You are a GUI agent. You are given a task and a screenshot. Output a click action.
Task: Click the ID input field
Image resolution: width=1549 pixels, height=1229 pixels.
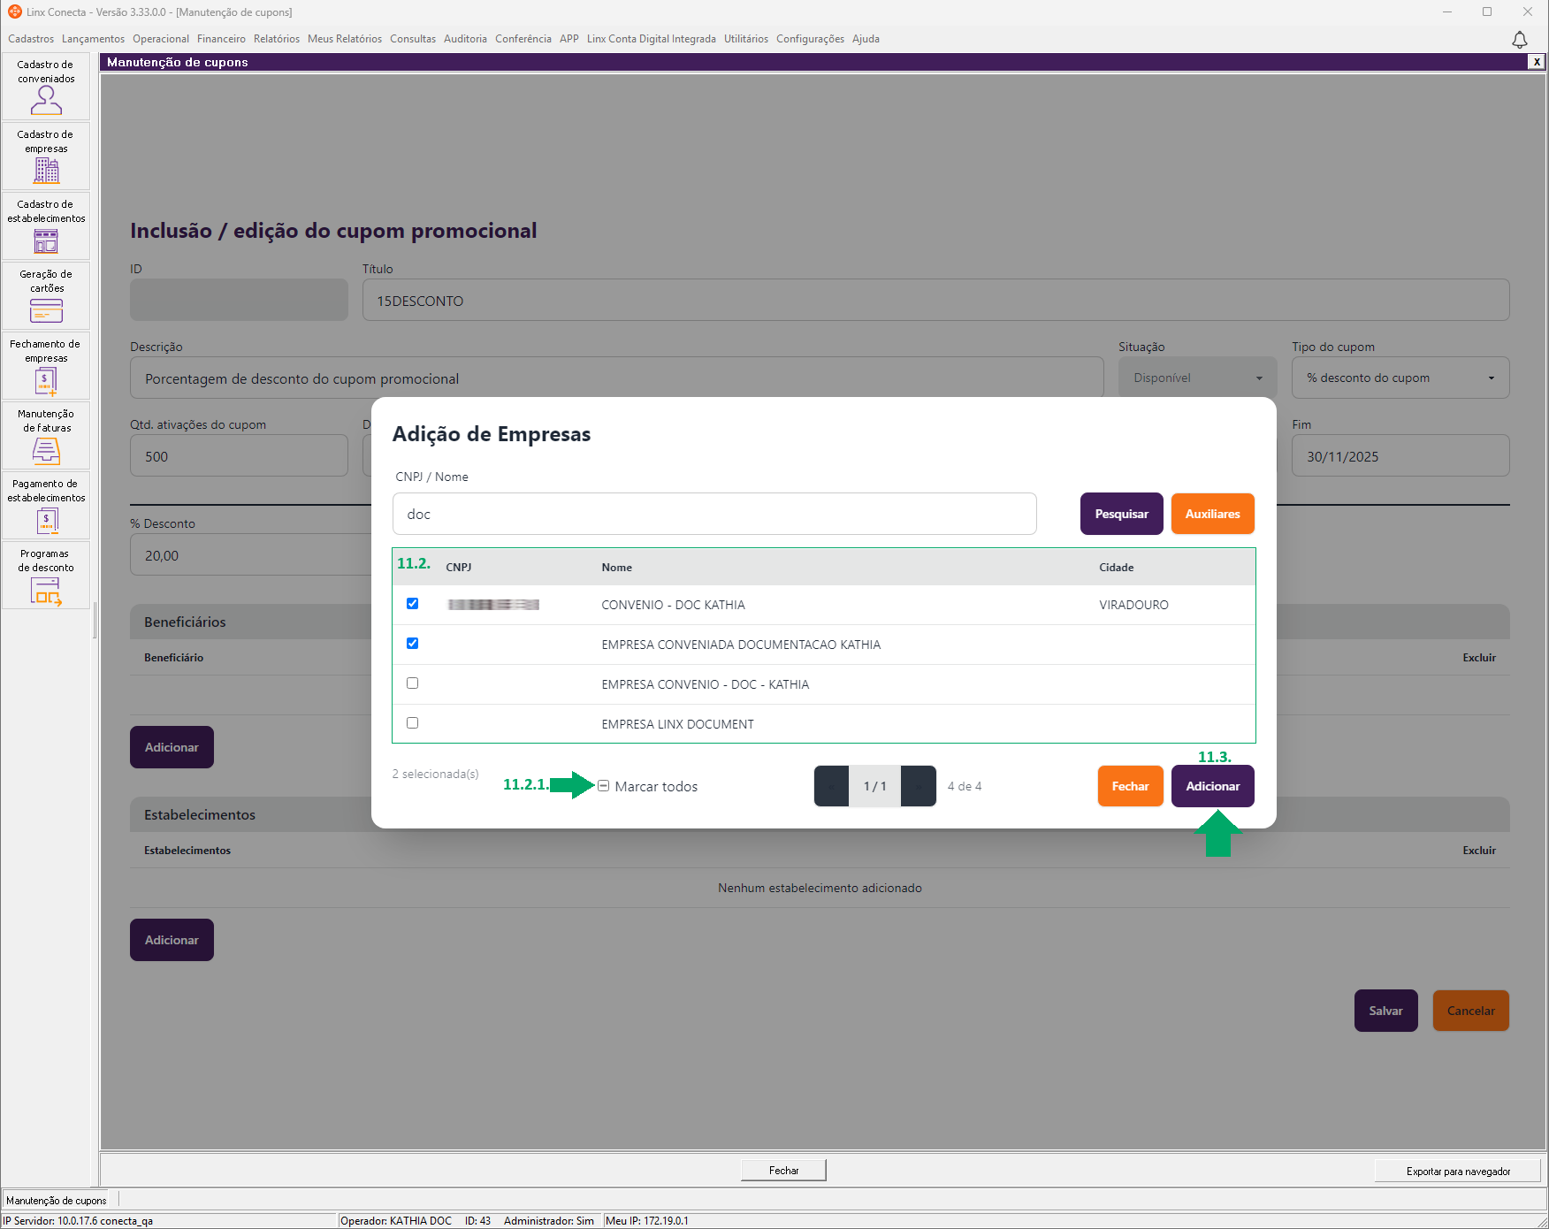click(239, 301)
